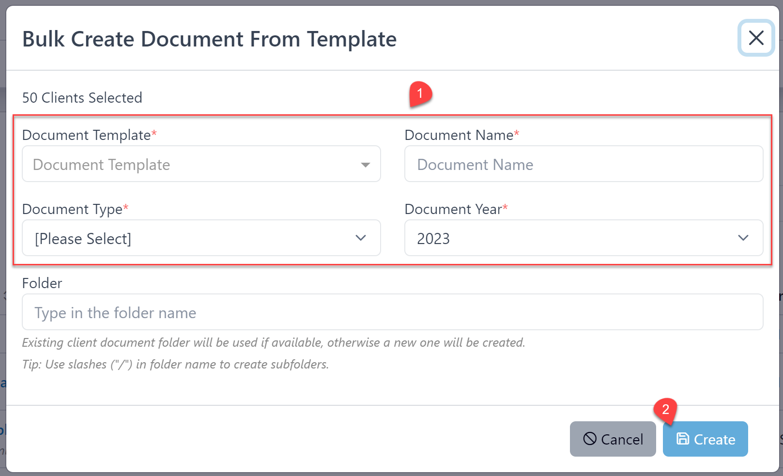This screenshot has height=476, width=783.
Task: Click the Document Template dropdown arrow
Action: click(365, 165)
